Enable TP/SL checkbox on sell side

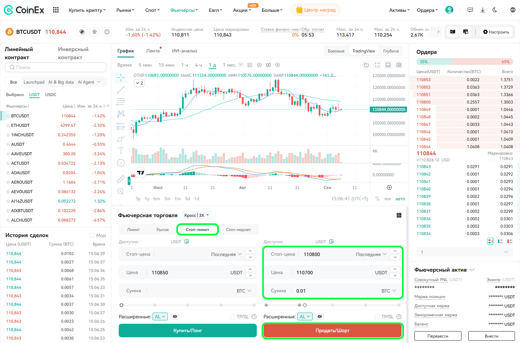click(x=378, y=317)
